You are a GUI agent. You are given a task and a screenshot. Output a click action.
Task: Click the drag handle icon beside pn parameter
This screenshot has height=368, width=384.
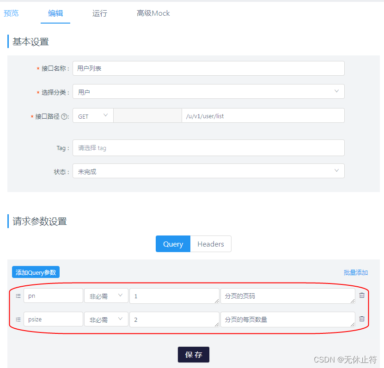tap(18, 296)
